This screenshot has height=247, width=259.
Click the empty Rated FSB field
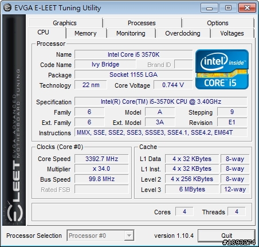pyautogui.click(x=101, y=189)
